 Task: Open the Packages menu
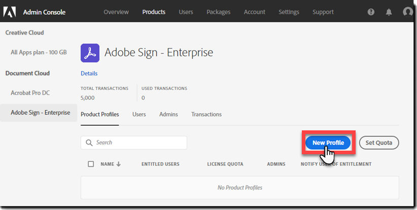coord(219,12)
